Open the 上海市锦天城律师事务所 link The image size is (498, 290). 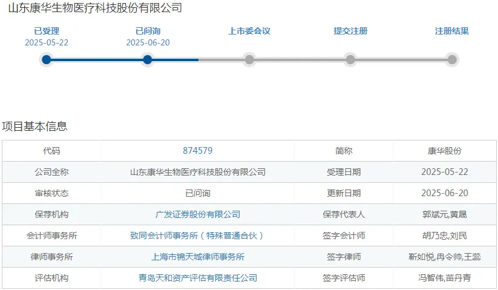[x=197, y=257]
